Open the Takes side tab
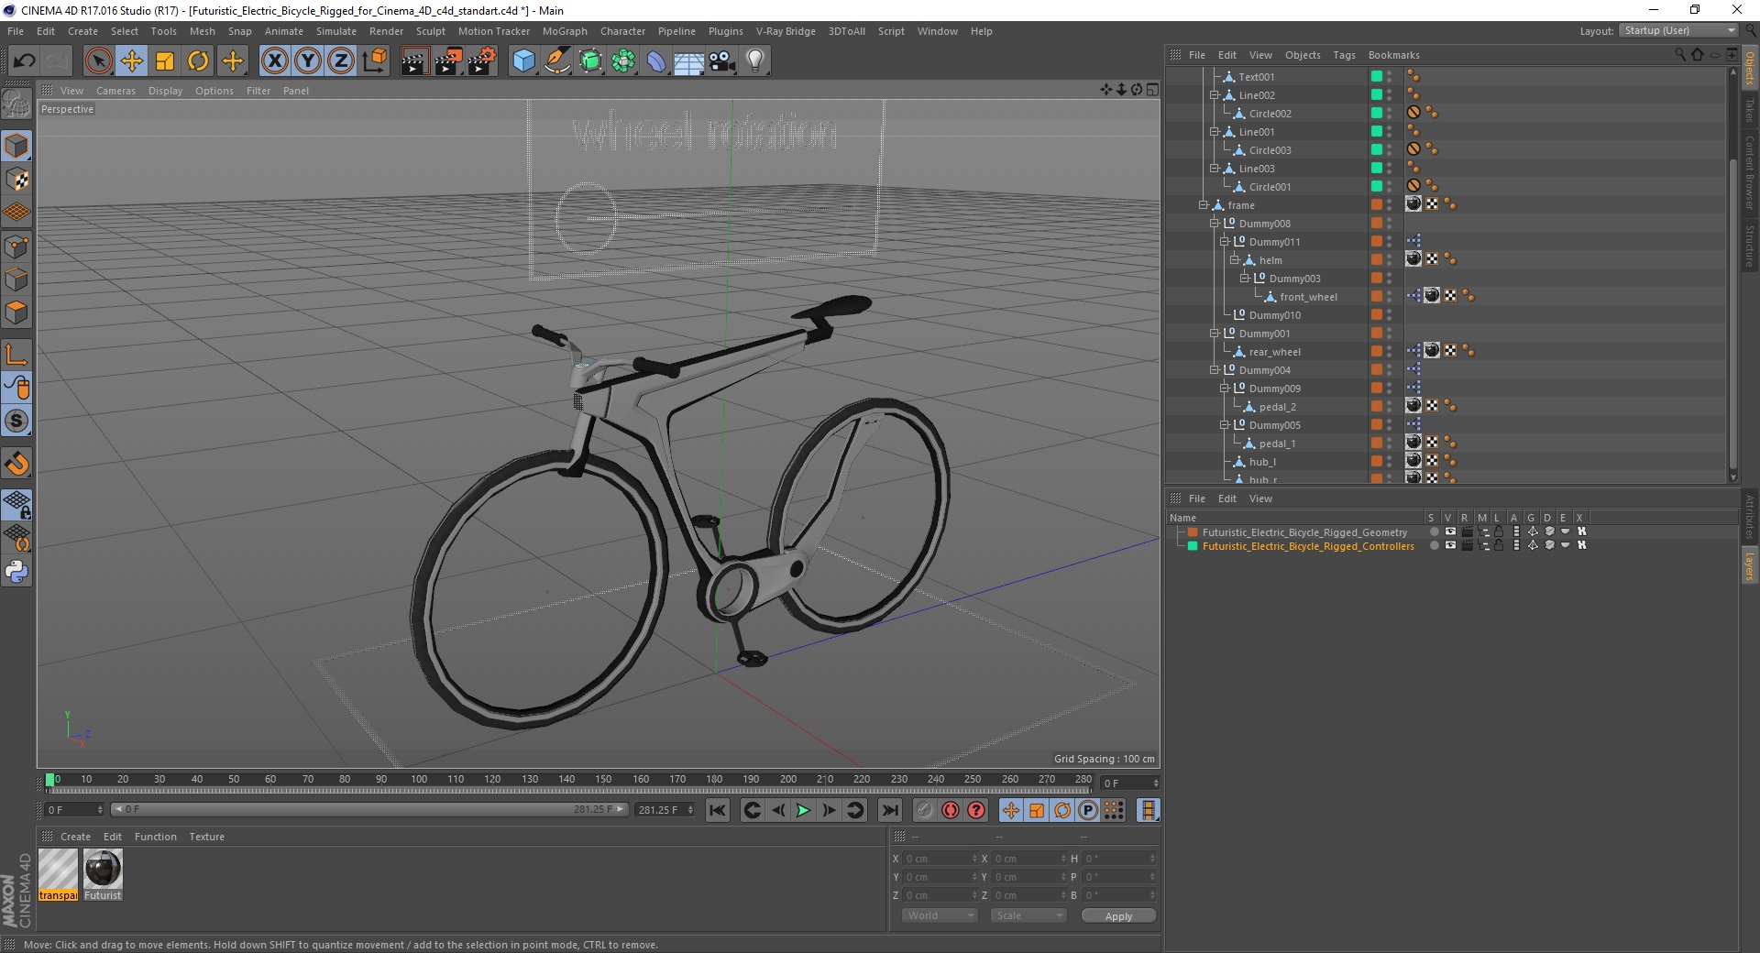The width and height of the screenshot is (1760, 953). click(1749, 110)
